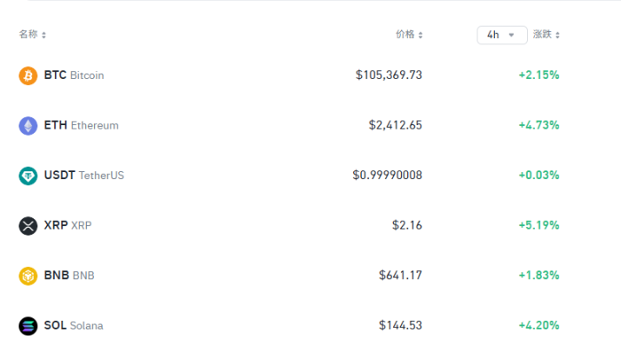Click the BNB price $641.17

pyautogui.click(x=400, y=276)
